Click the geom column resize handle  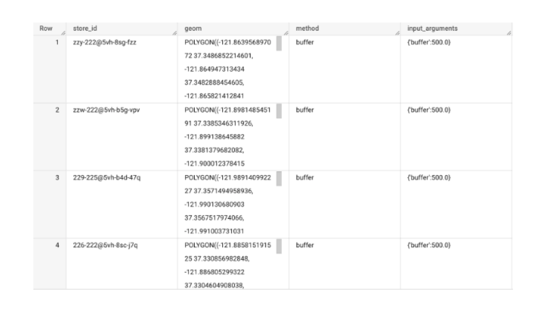(x=286, y=33)
